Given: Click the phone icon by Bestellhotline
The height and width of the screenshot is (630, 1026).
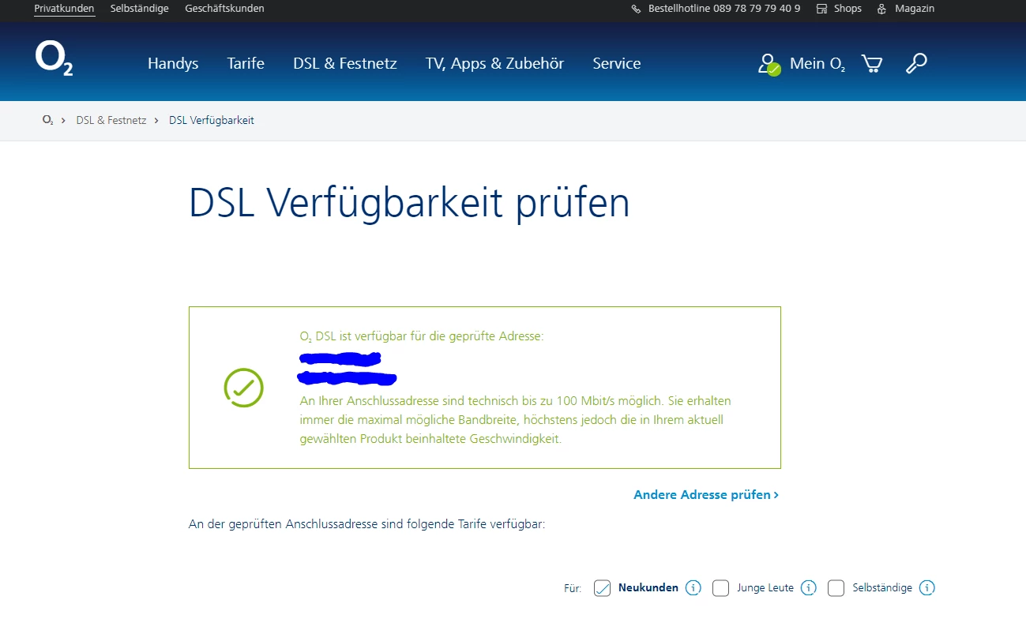Looking at the screenshot, I should click(637, 9).
